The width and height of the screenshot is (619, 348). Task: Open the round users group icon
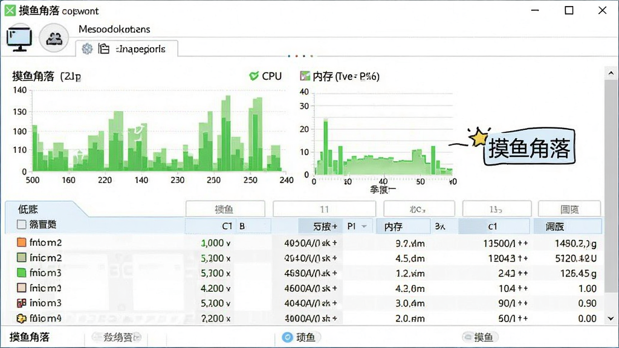click(54, 38)
